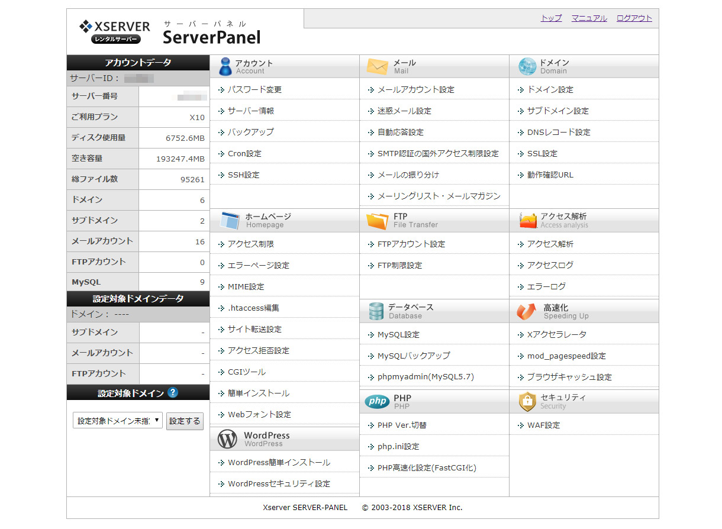Click the WordPress logo icon
Screen dimensions: 722x529
227,439
